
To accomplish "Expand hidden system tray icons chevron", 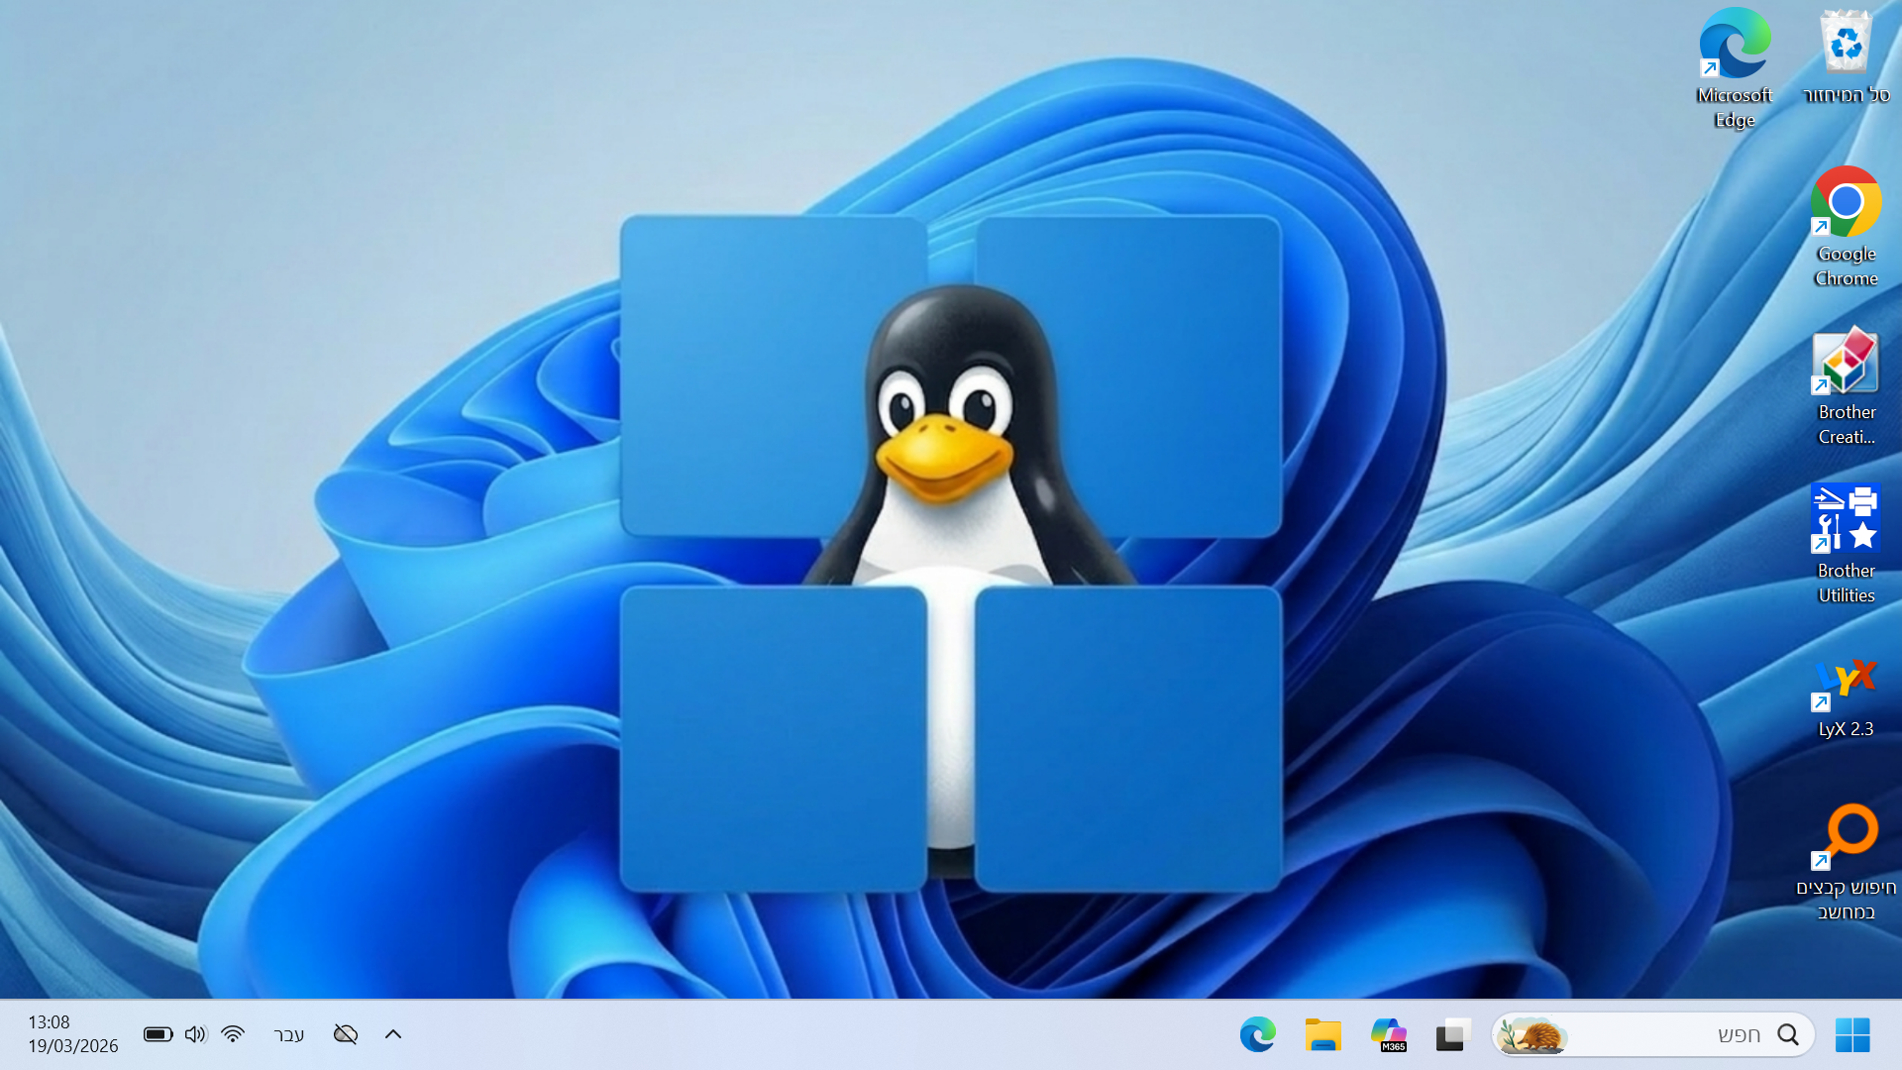I will click(393, 1034).
